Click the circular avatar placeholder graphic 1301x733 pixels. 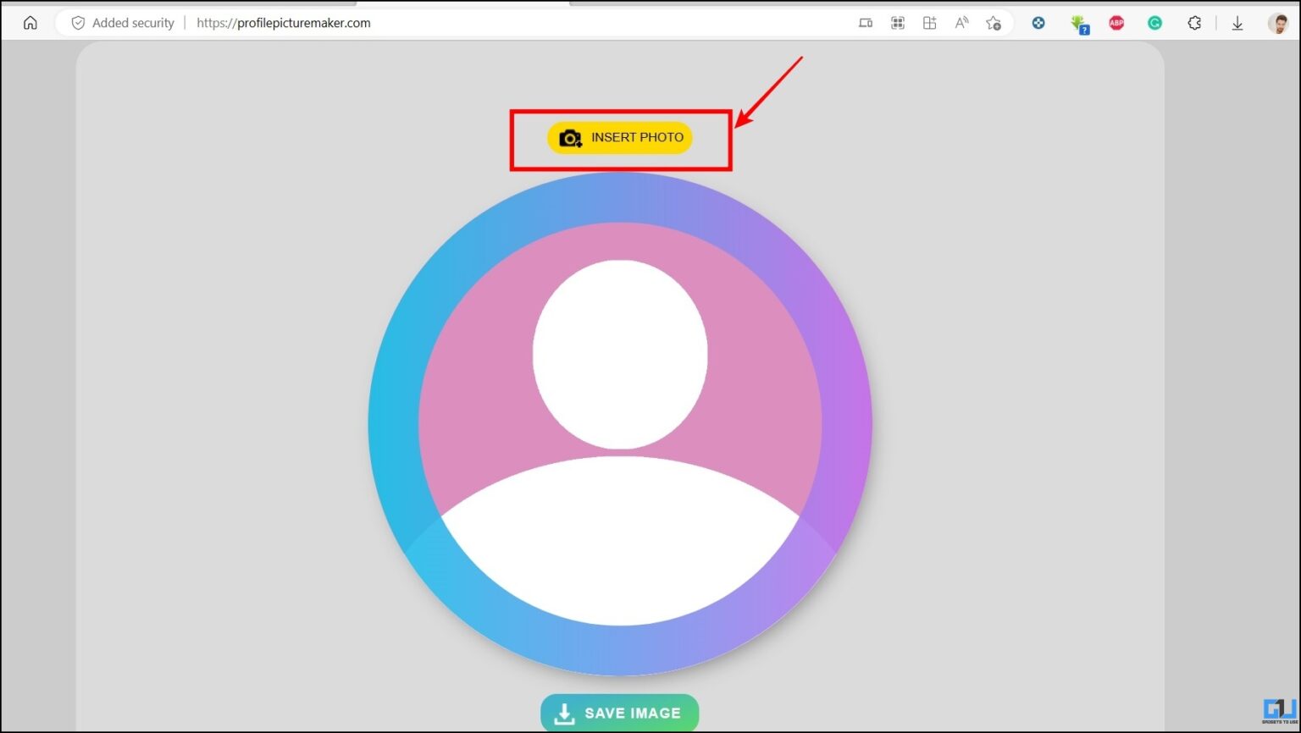pos(620,423)
